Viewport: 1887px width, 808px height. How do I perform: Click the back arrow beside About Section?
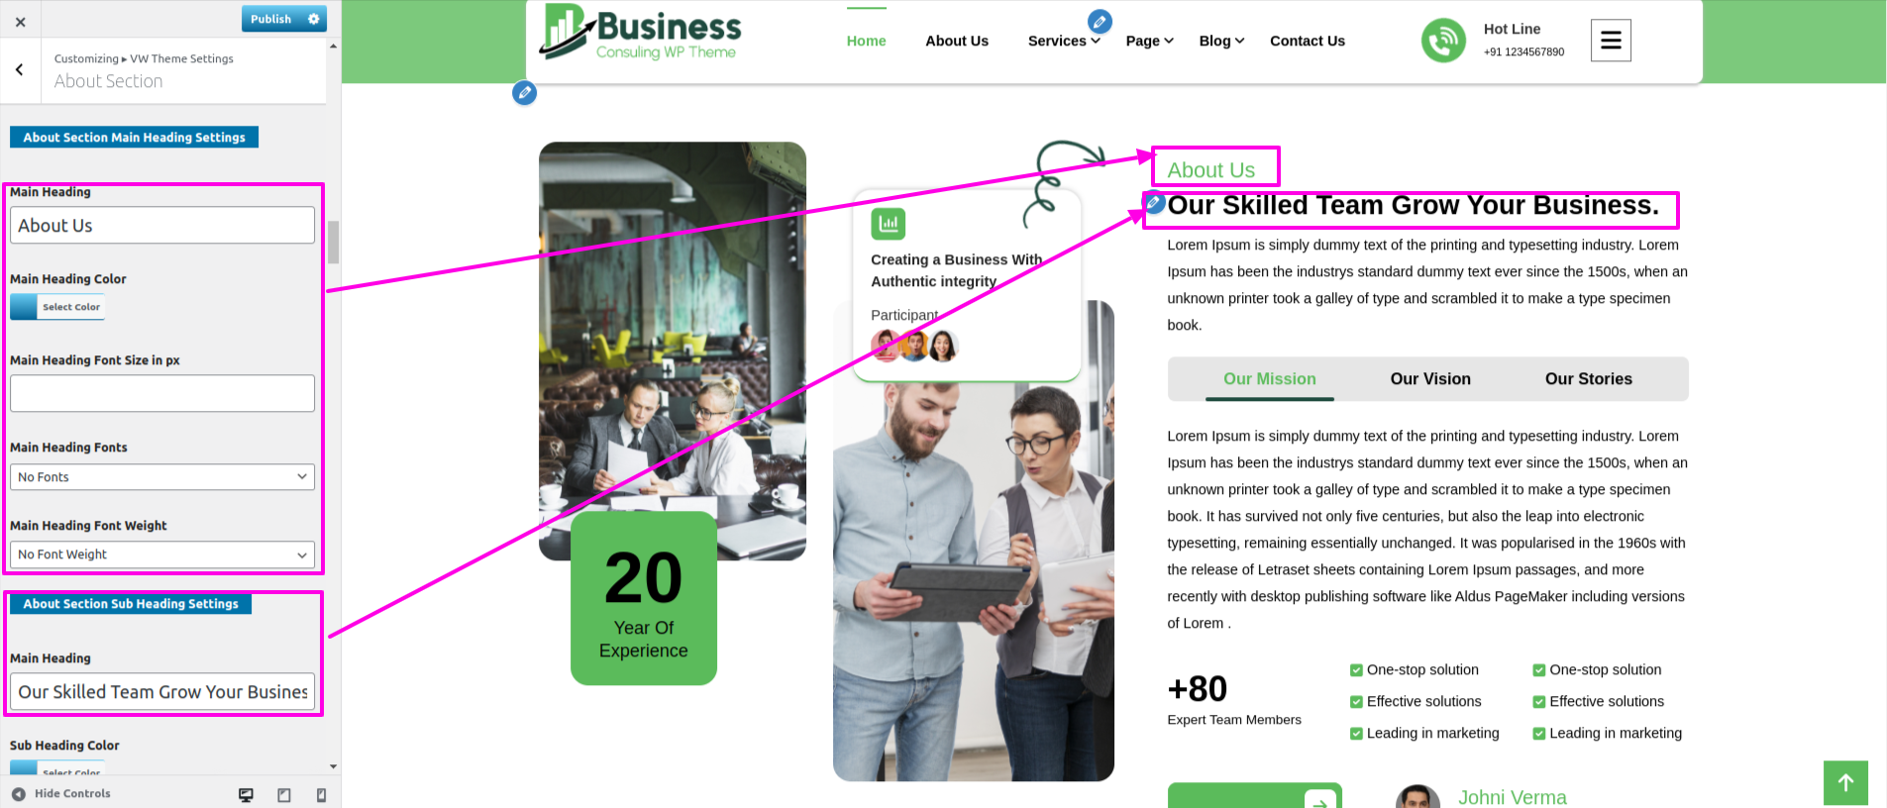20,69
